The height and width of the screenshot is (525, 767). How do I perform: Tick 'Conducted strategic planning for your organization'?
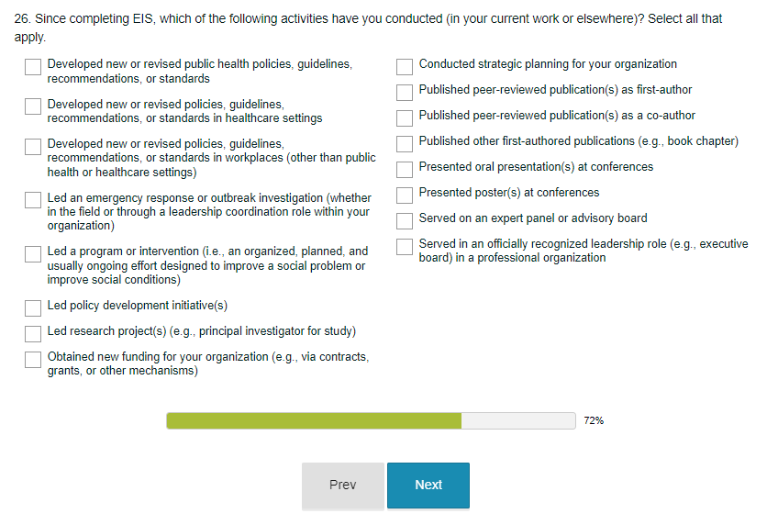click(x=405, y=67)
